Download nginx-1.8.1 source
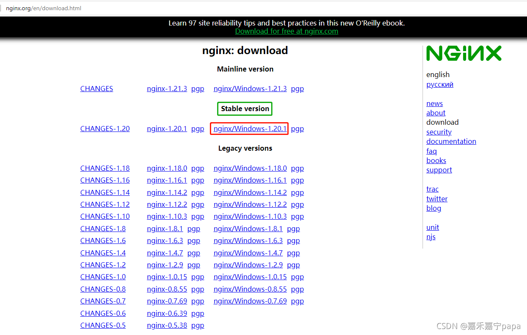 click(x=165, y=229)
